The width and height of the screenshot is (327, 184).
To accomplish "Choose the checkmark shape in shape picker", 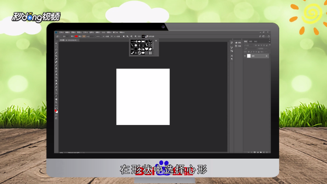I will pos(132,53).
